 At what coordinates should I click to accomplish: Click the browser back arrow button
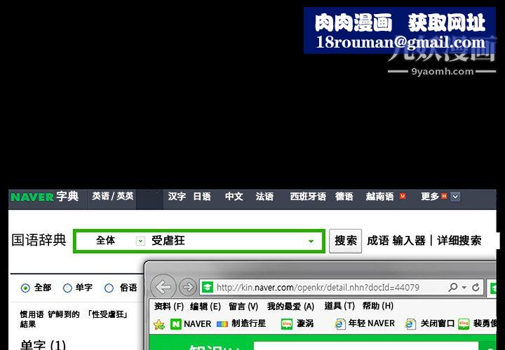pos(164,287)
